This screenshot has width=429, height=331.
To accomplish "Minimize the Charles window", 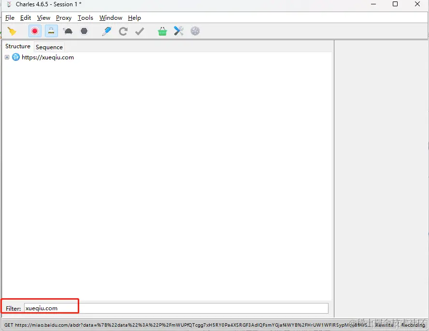I will [373, 4].
